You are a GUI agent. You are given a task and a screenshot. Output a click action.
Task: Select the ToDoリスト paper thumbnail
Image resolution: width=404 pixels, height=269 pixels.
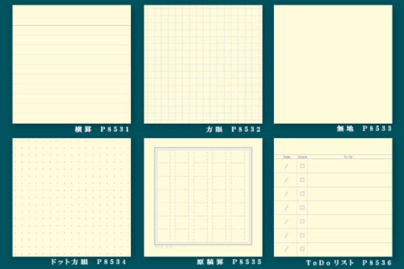pos(333,197)
